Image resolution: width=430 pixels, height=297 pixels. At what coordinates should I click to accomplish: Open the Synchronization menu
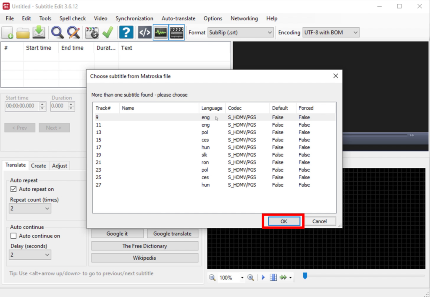click(x=134, y=18)
